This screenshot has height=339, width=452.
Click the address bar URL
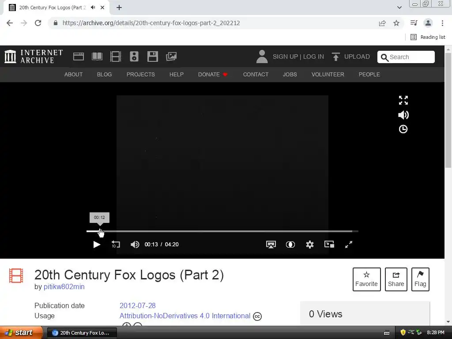(151, 23)
